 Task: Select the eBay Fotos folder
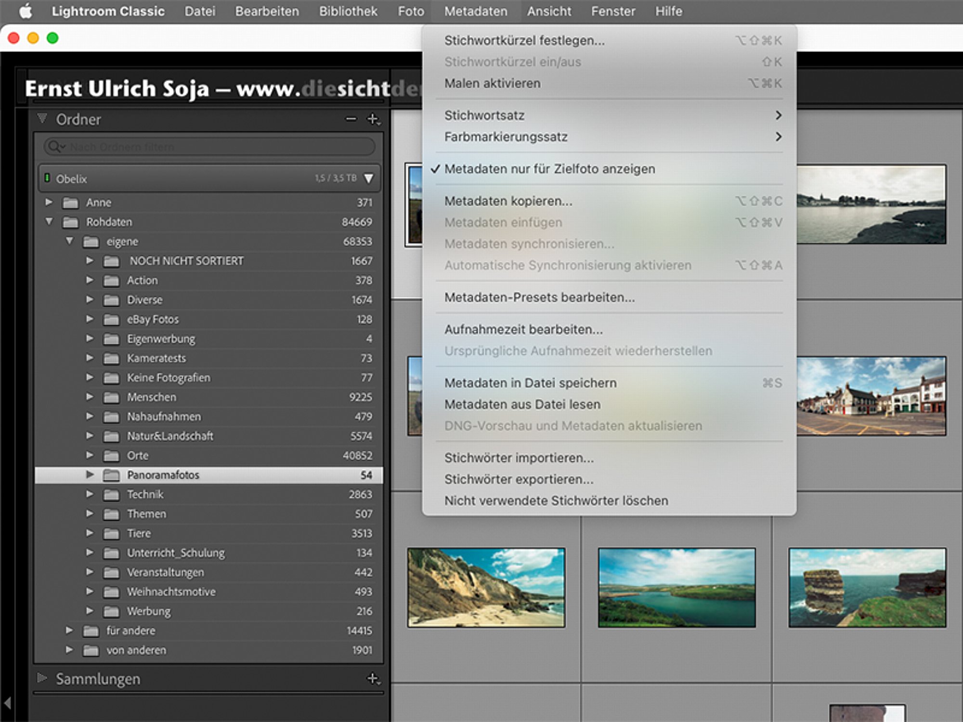click(x=209, y=319)
